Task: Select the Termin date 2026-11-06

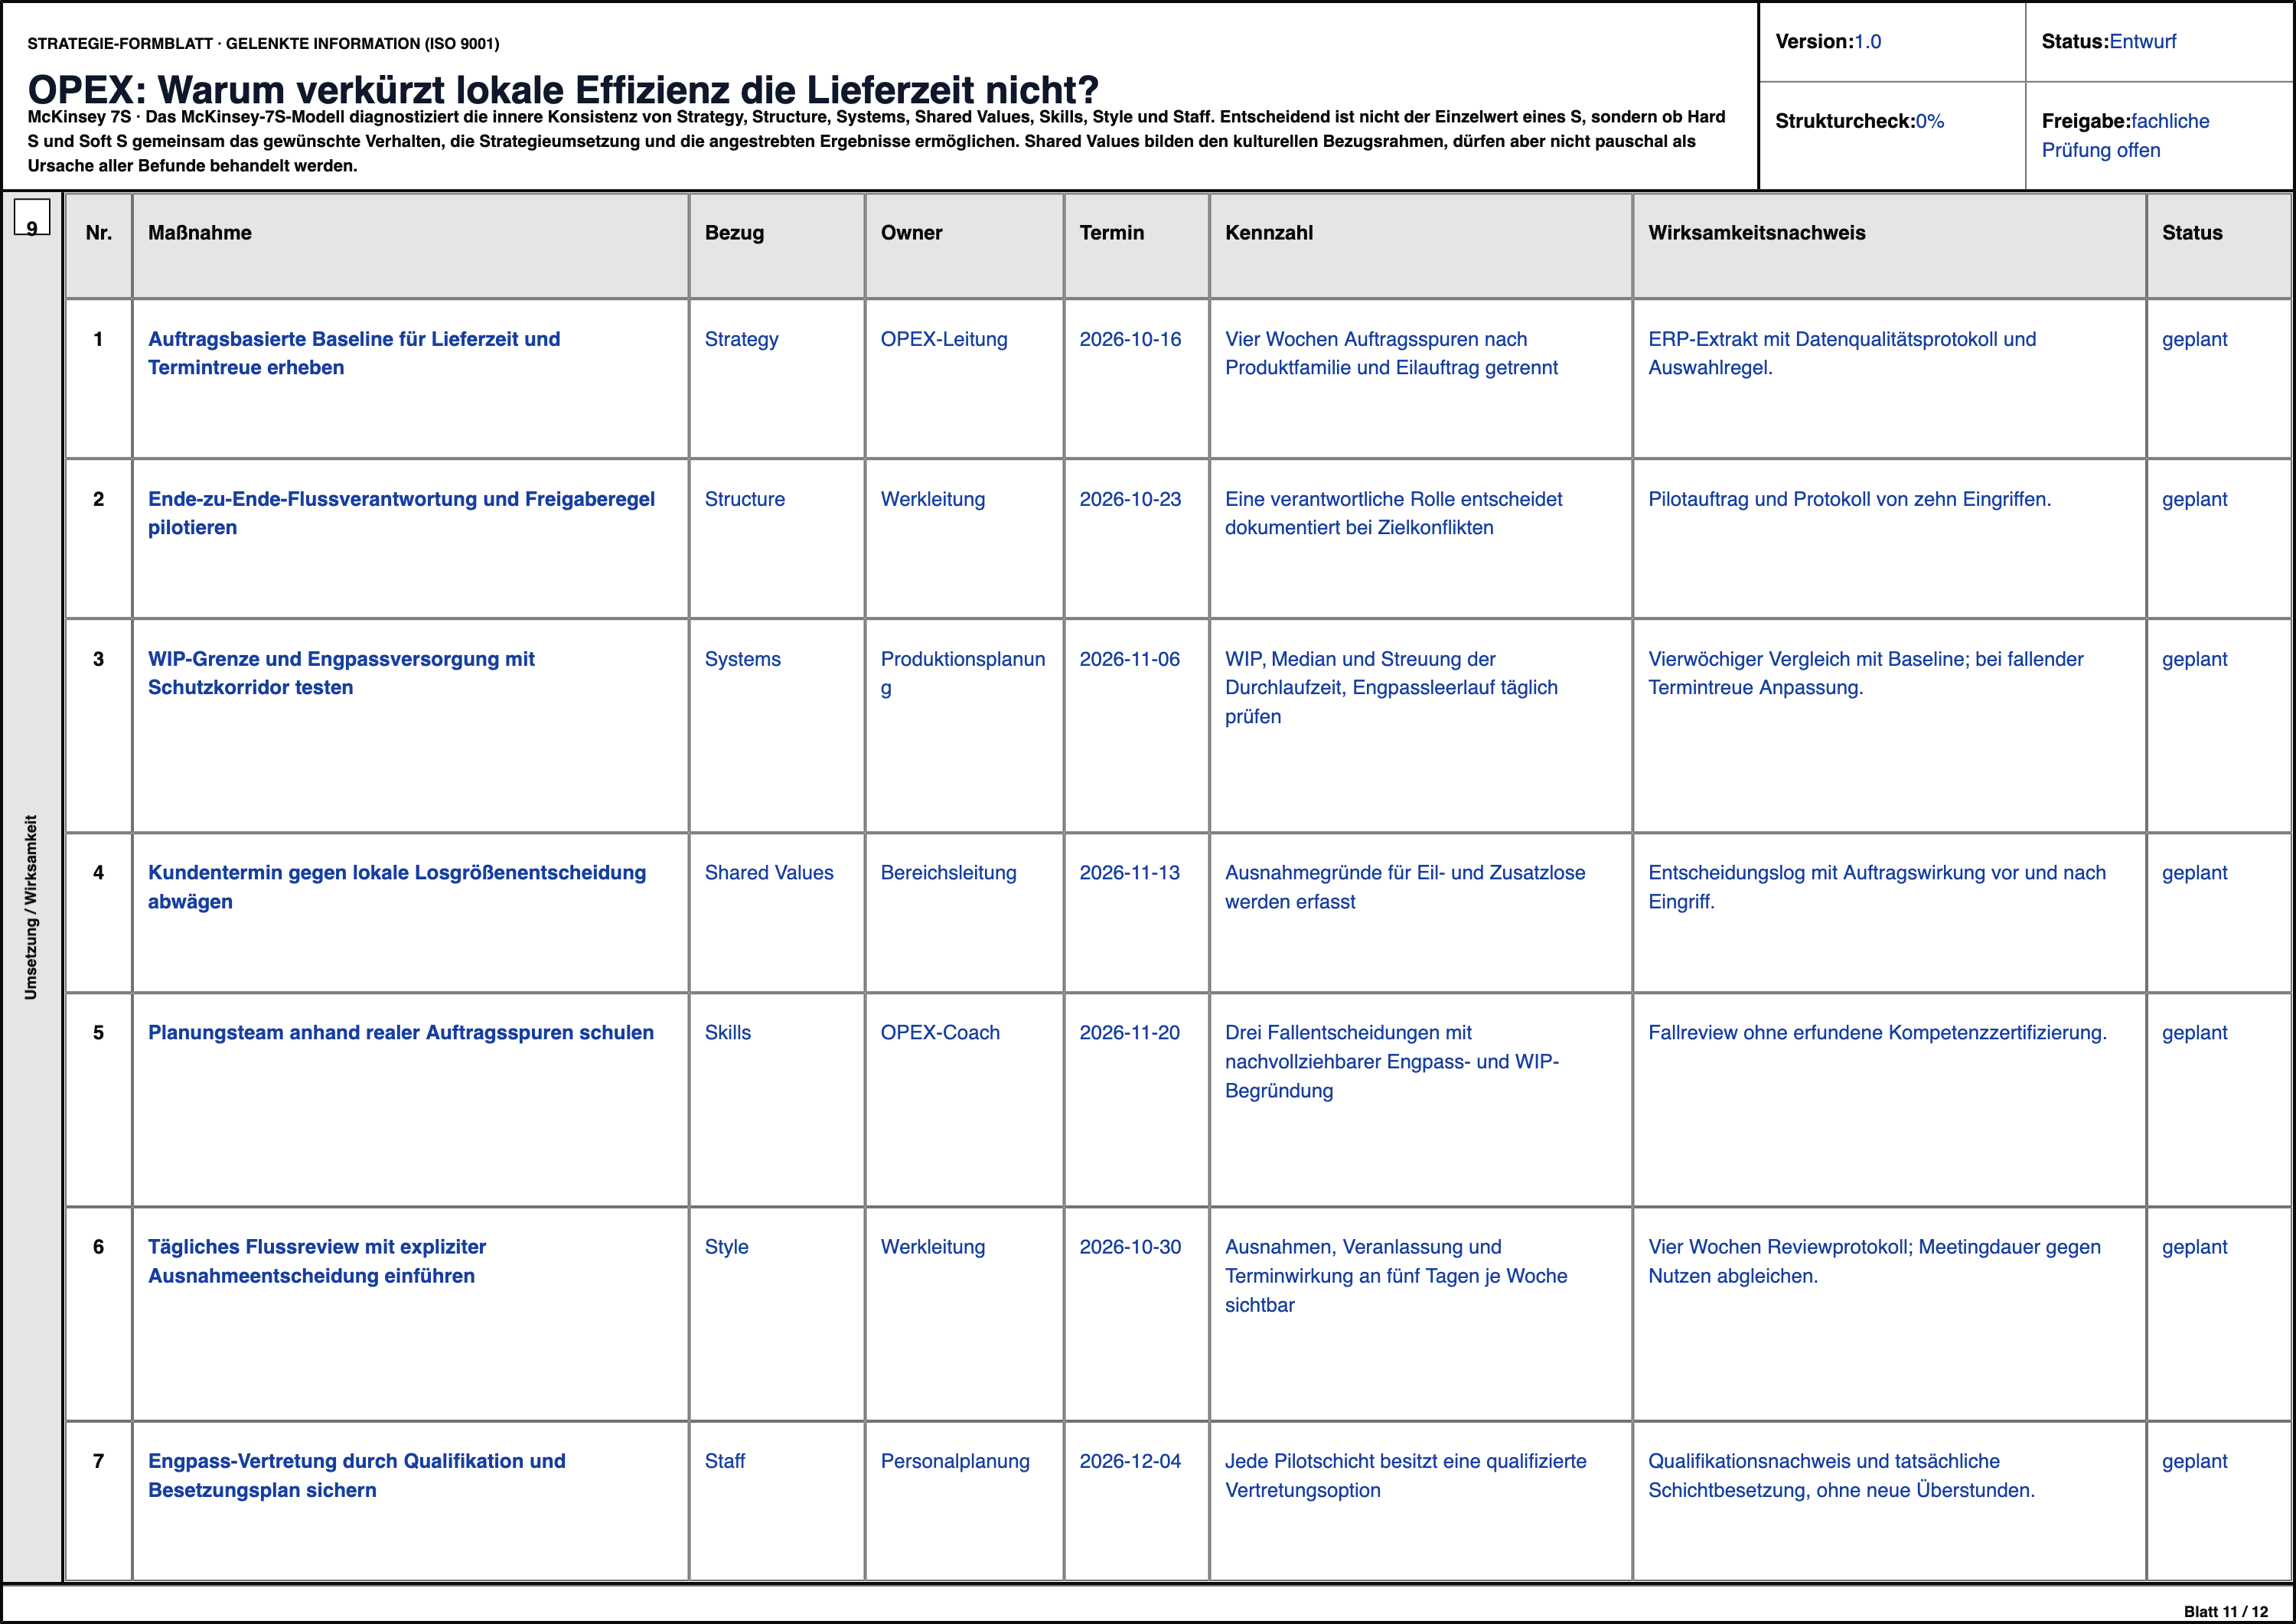Action: point(1130,659)
